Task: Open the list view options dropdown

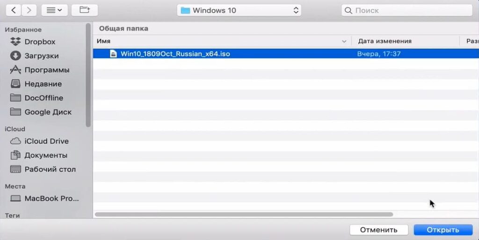Action: tap(54, 10)
